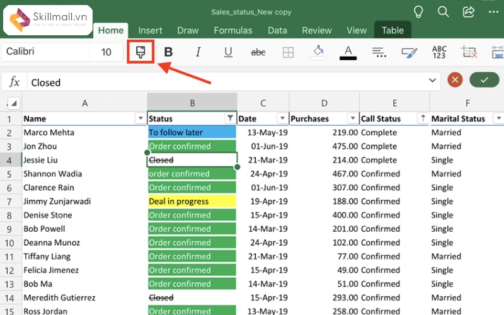Open the Table tab
The width and height of the screenshot is (504, 315).
pyautogui.click(x=392, y=30)
